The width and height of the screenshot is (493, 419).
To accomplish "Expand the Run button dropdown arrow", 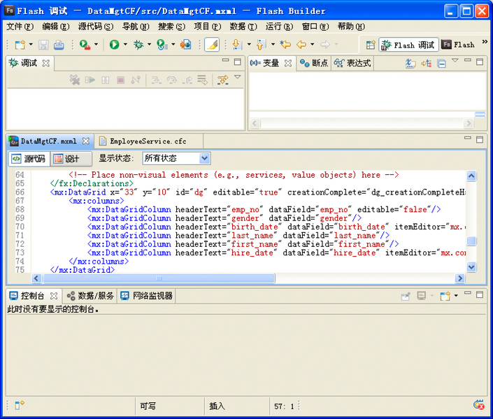I will tap(126, 45).
